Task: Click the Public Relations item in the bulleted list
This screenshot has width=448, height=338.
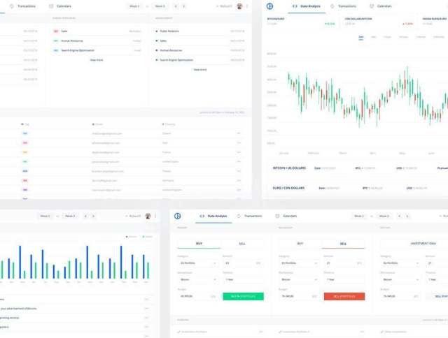Action: pyautogui.click(x=169, y=31)
